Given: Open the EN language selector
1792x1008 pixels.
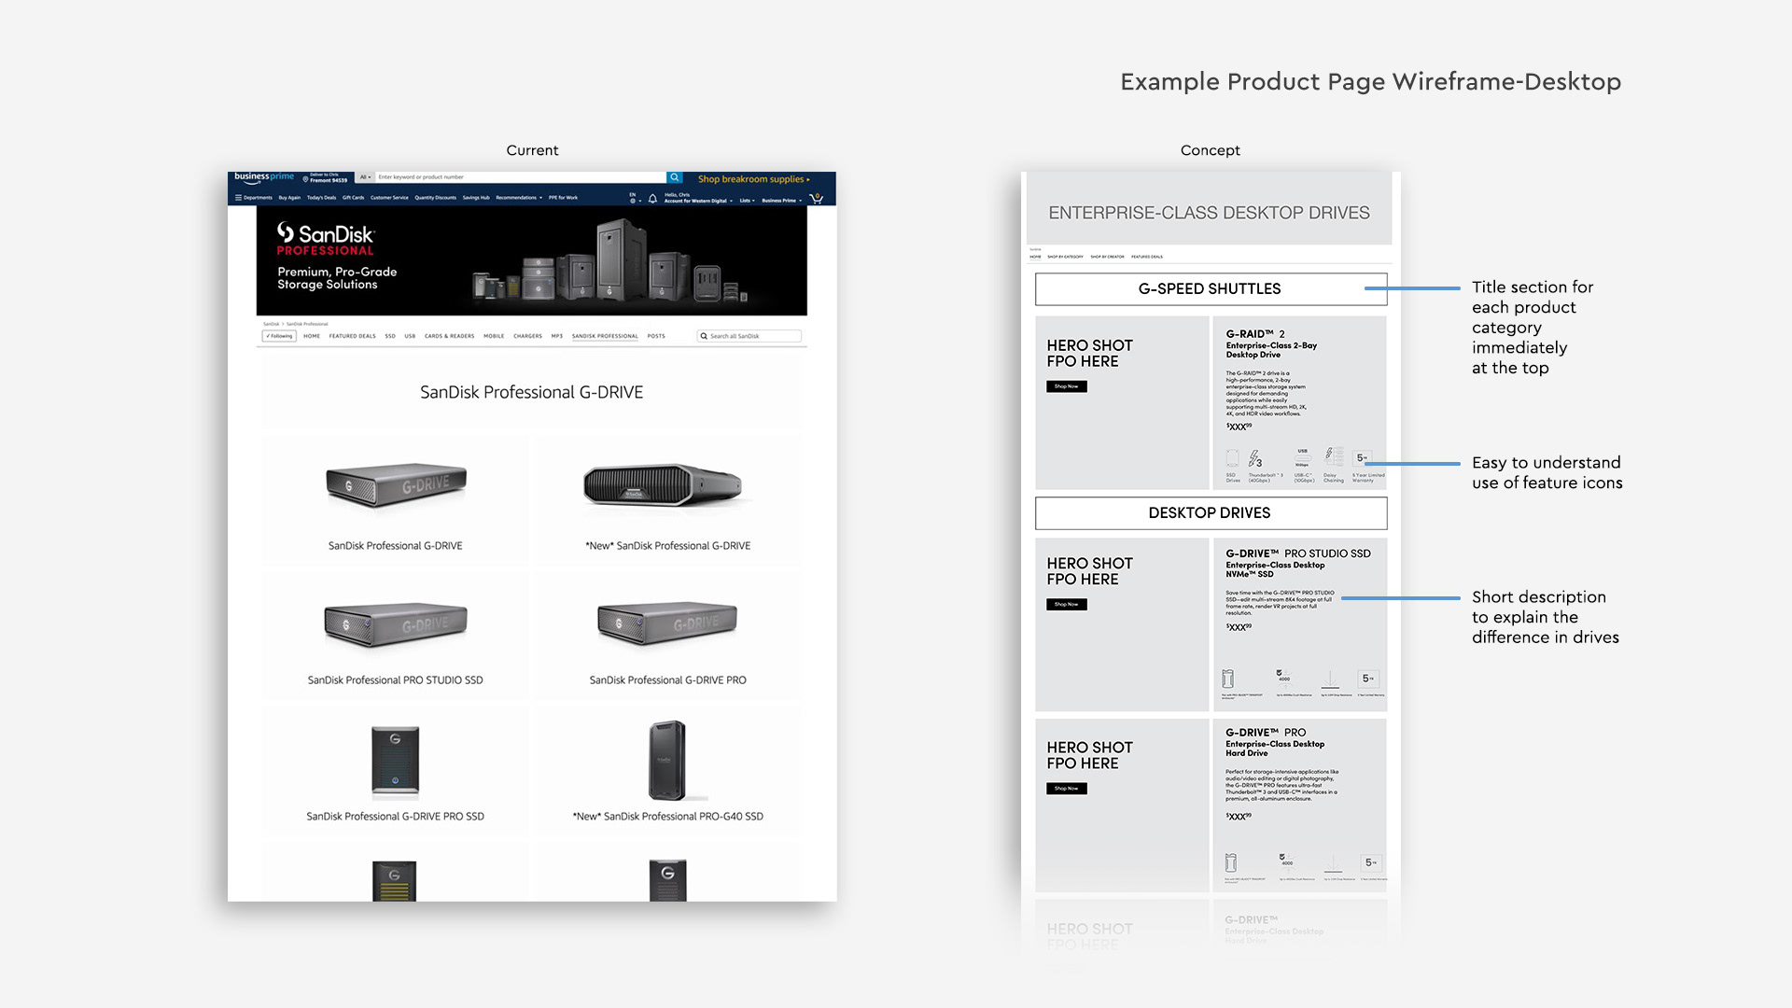Looking at the screenshot, I should point(636,198).
